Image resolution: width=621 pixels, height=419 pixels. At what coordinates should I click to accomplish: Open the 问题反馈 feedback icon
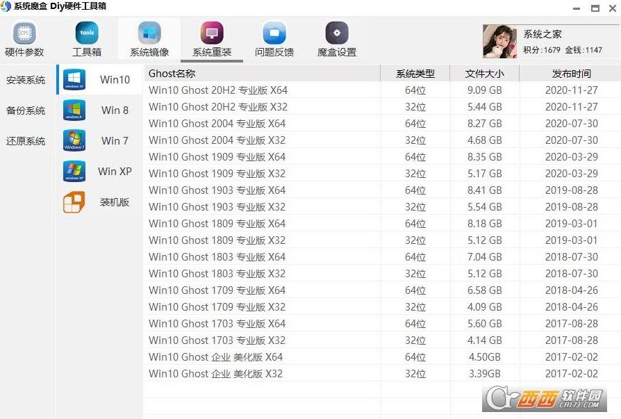(x=274, y=33)
